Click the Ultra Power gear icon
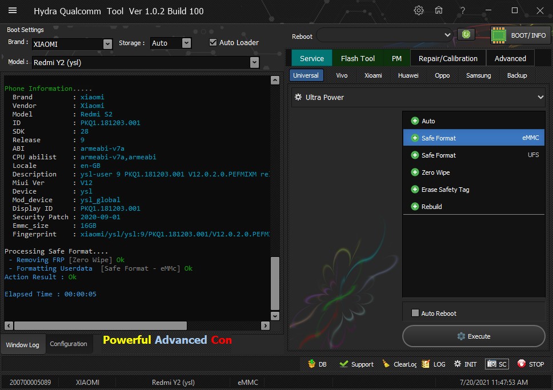 coord(298,97)
